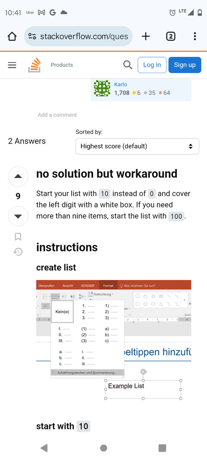Click the Sign up button
The image size is (207, 460).
tap(185, 65)
